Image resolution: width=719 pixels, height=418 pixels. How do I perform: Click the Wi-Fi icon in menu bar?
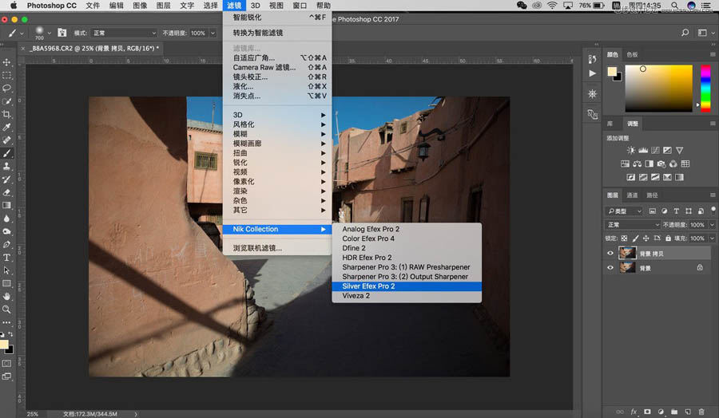552,6
